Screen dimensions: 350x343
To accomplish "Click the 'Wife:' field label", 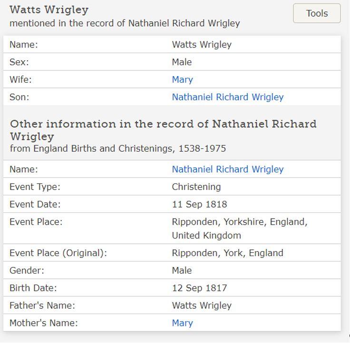I will (x=20, y=79).
